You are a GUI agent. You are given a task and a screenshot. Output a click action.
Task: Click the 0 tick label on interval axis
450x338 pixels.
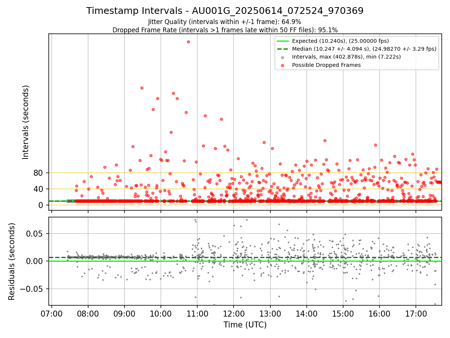click(x=42, y=205)
